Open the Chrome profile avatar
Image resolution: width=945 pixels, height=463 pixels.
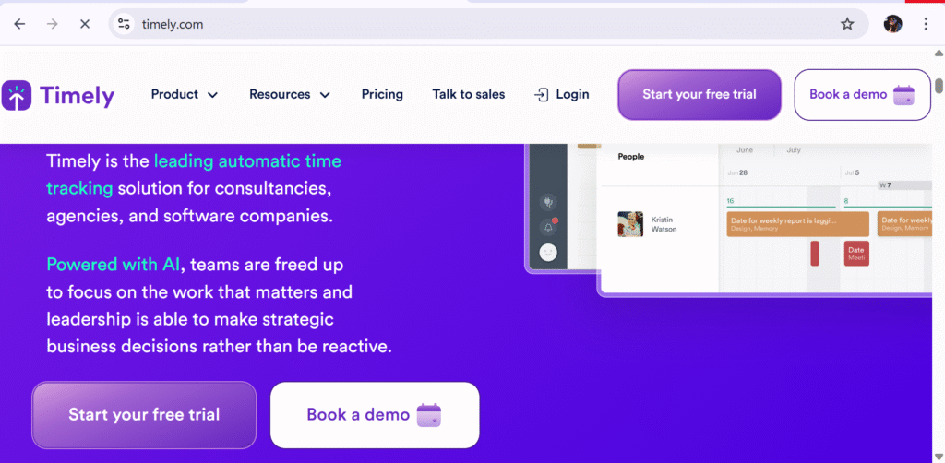coord(892,24)
